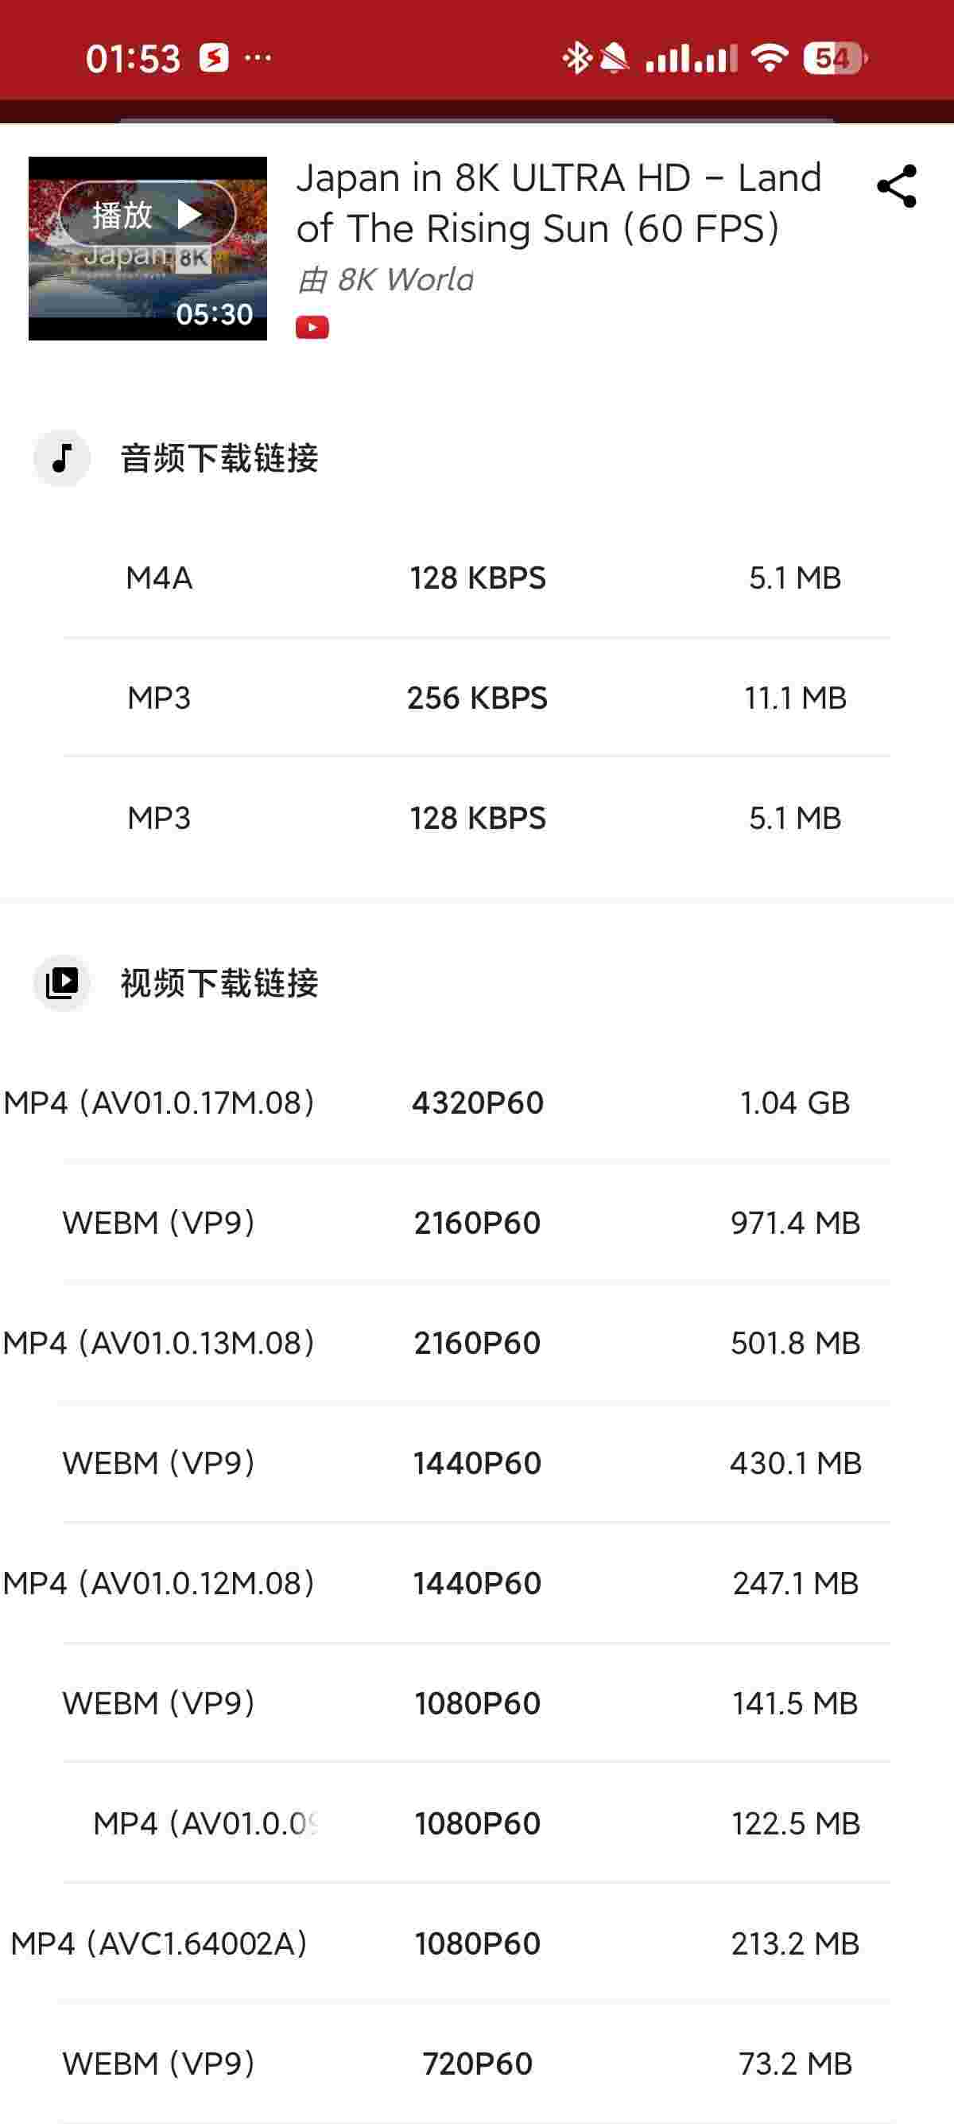
Task: Open the 8K World channel name
Action: (x=405, y=280)
